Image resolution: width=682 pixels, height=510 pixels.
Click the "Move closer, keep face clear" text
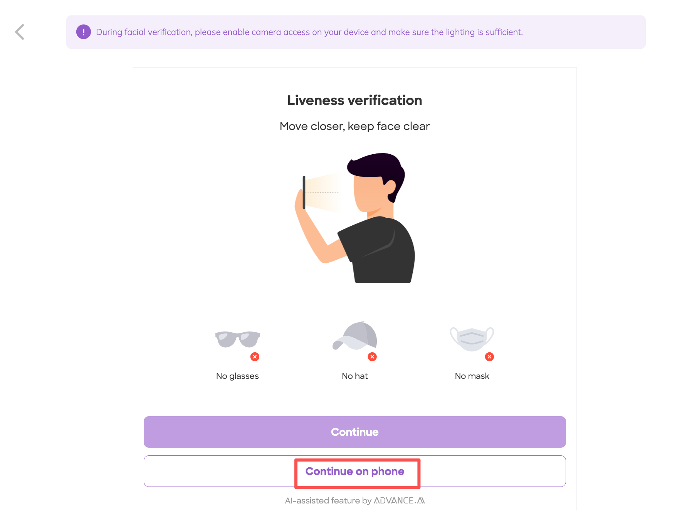tap(354, 126)
